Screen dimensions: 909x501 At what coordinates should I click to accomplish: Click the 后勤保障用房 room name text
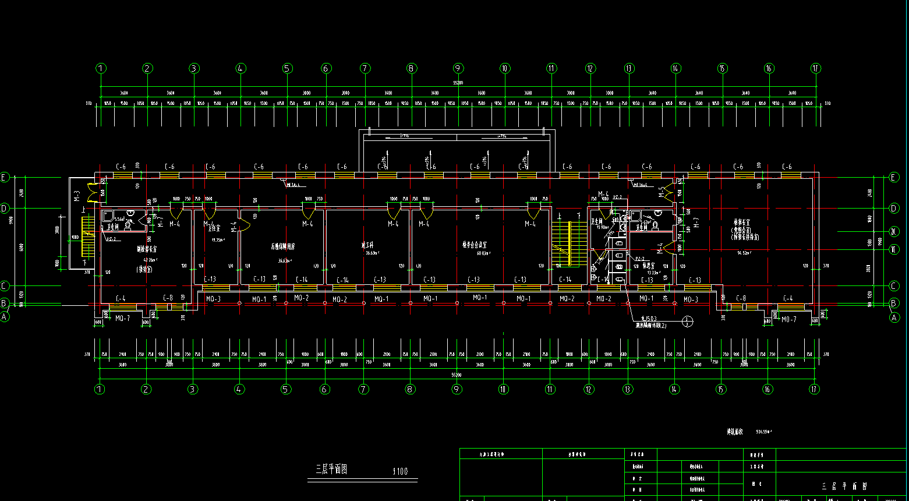[282, 246]
